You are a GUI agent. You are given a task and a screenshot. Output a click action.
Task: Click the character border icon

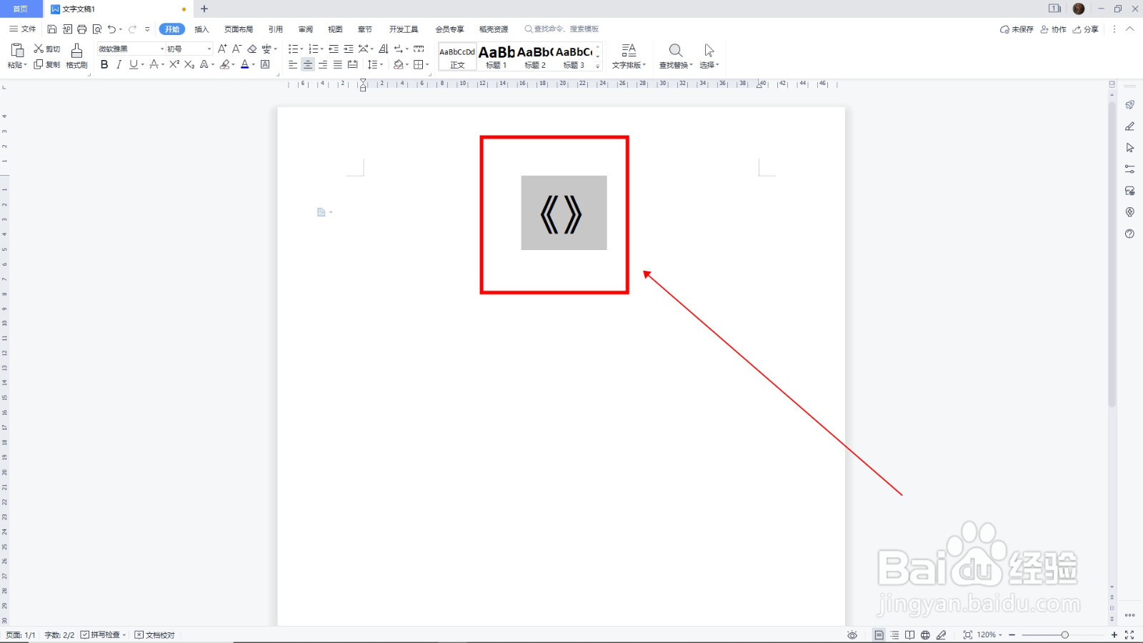point(265,64)
